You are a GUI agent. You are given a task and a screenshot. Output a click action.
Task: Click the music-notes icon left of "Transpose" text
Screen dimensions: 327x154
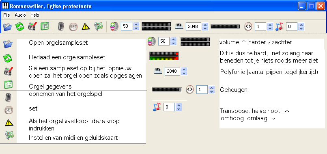tap(157, 107)
